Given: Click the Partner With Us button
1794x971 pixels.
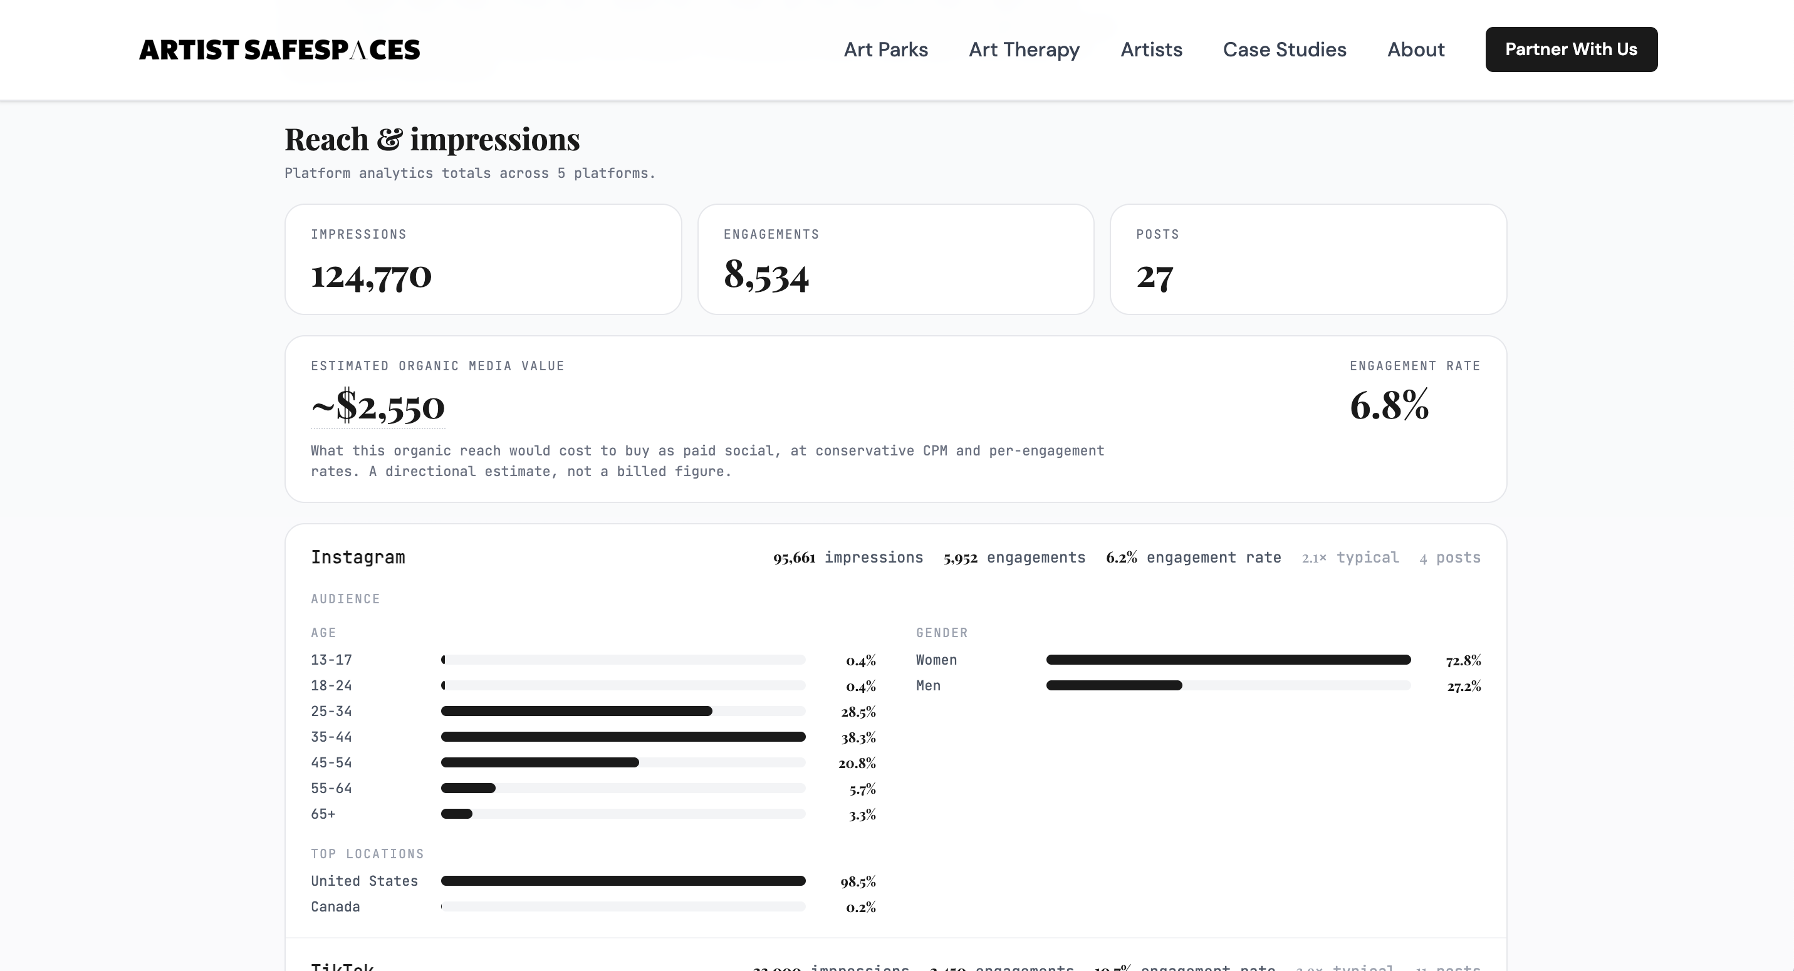Looking at the screenshot, I should (1571, 49).
